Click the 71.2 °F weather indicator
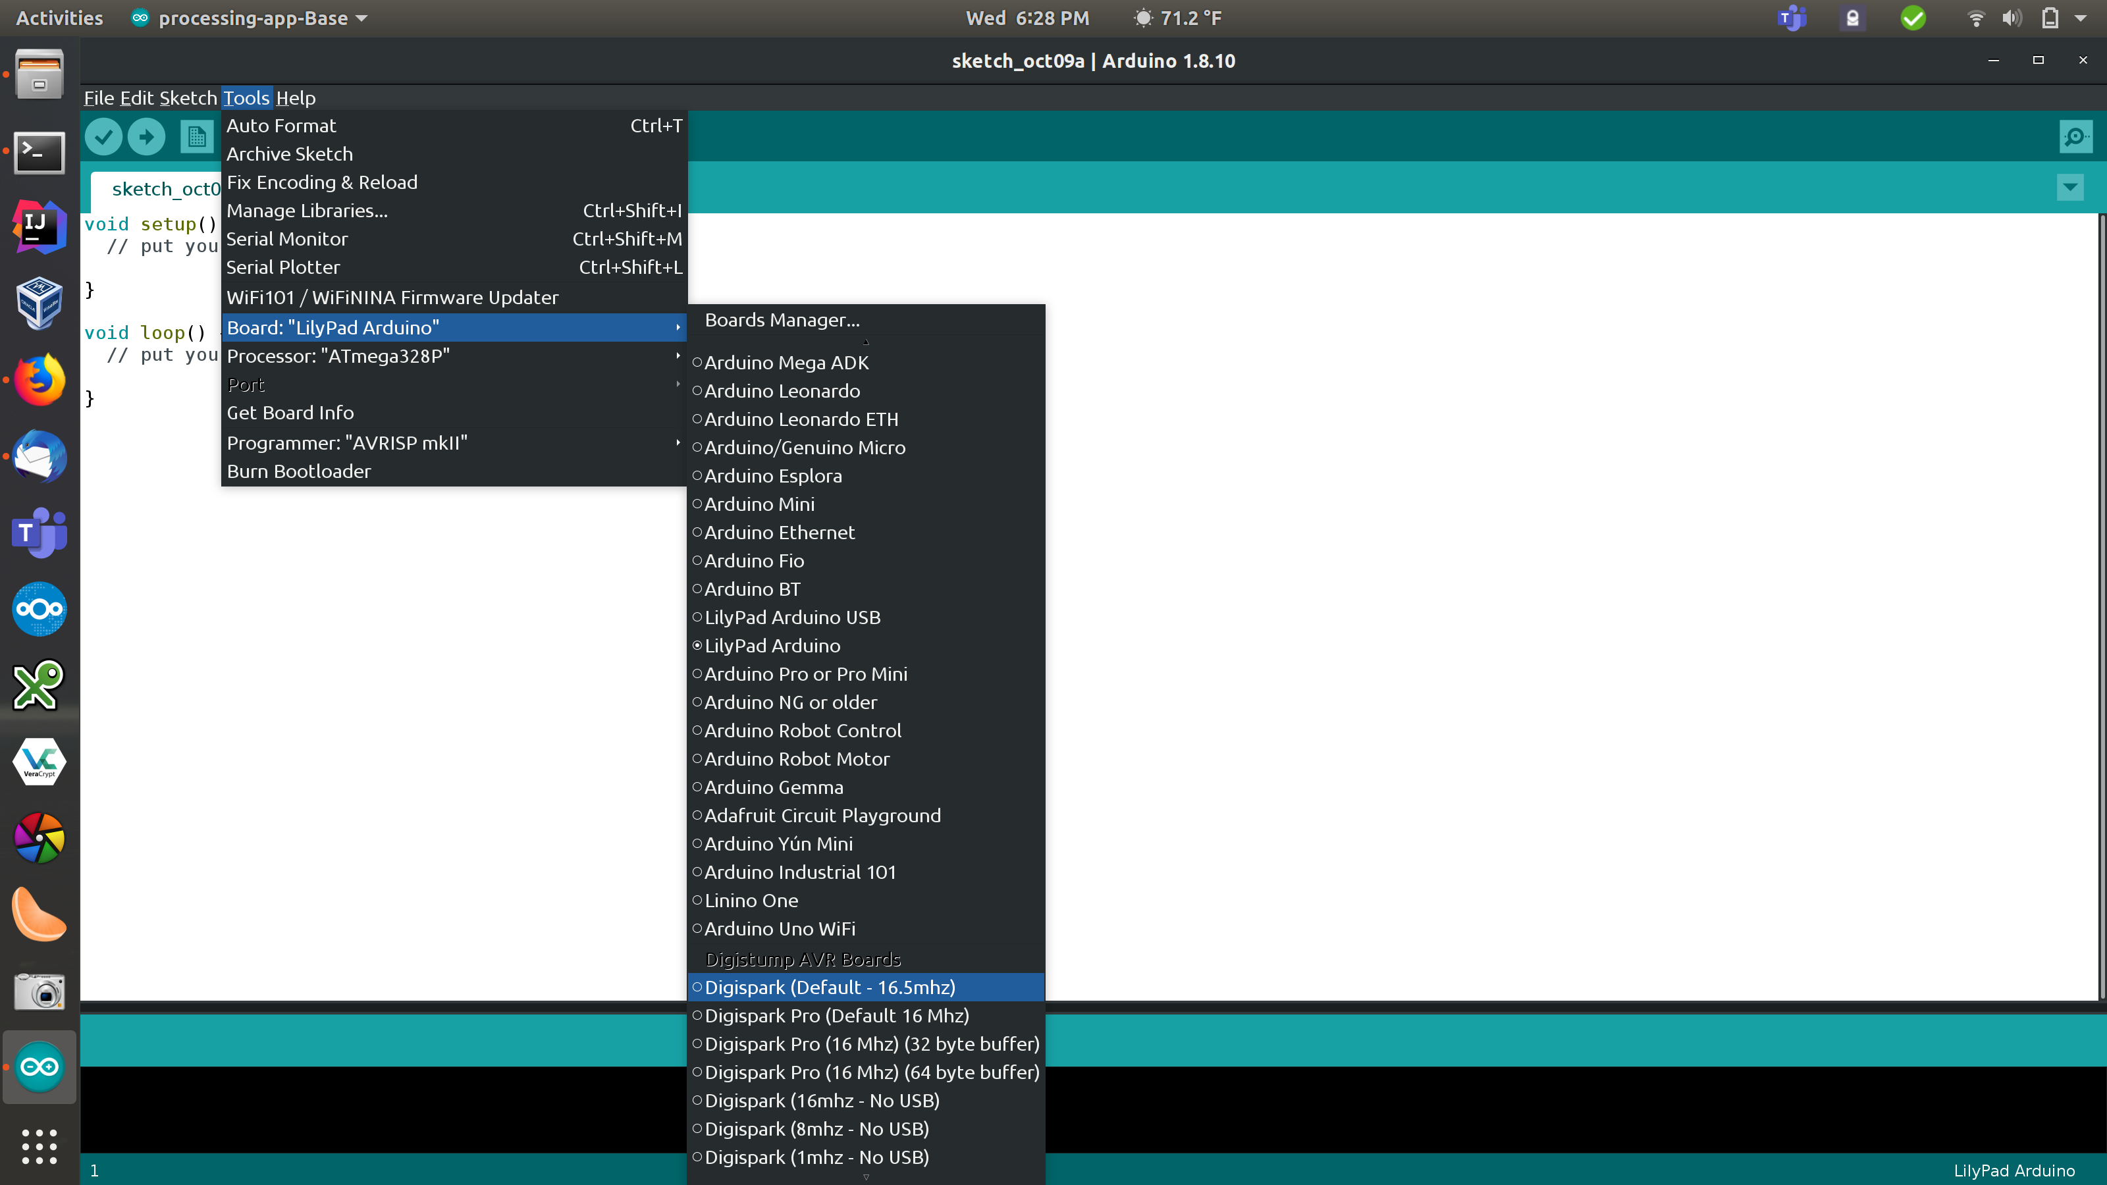 (1178, 18)
